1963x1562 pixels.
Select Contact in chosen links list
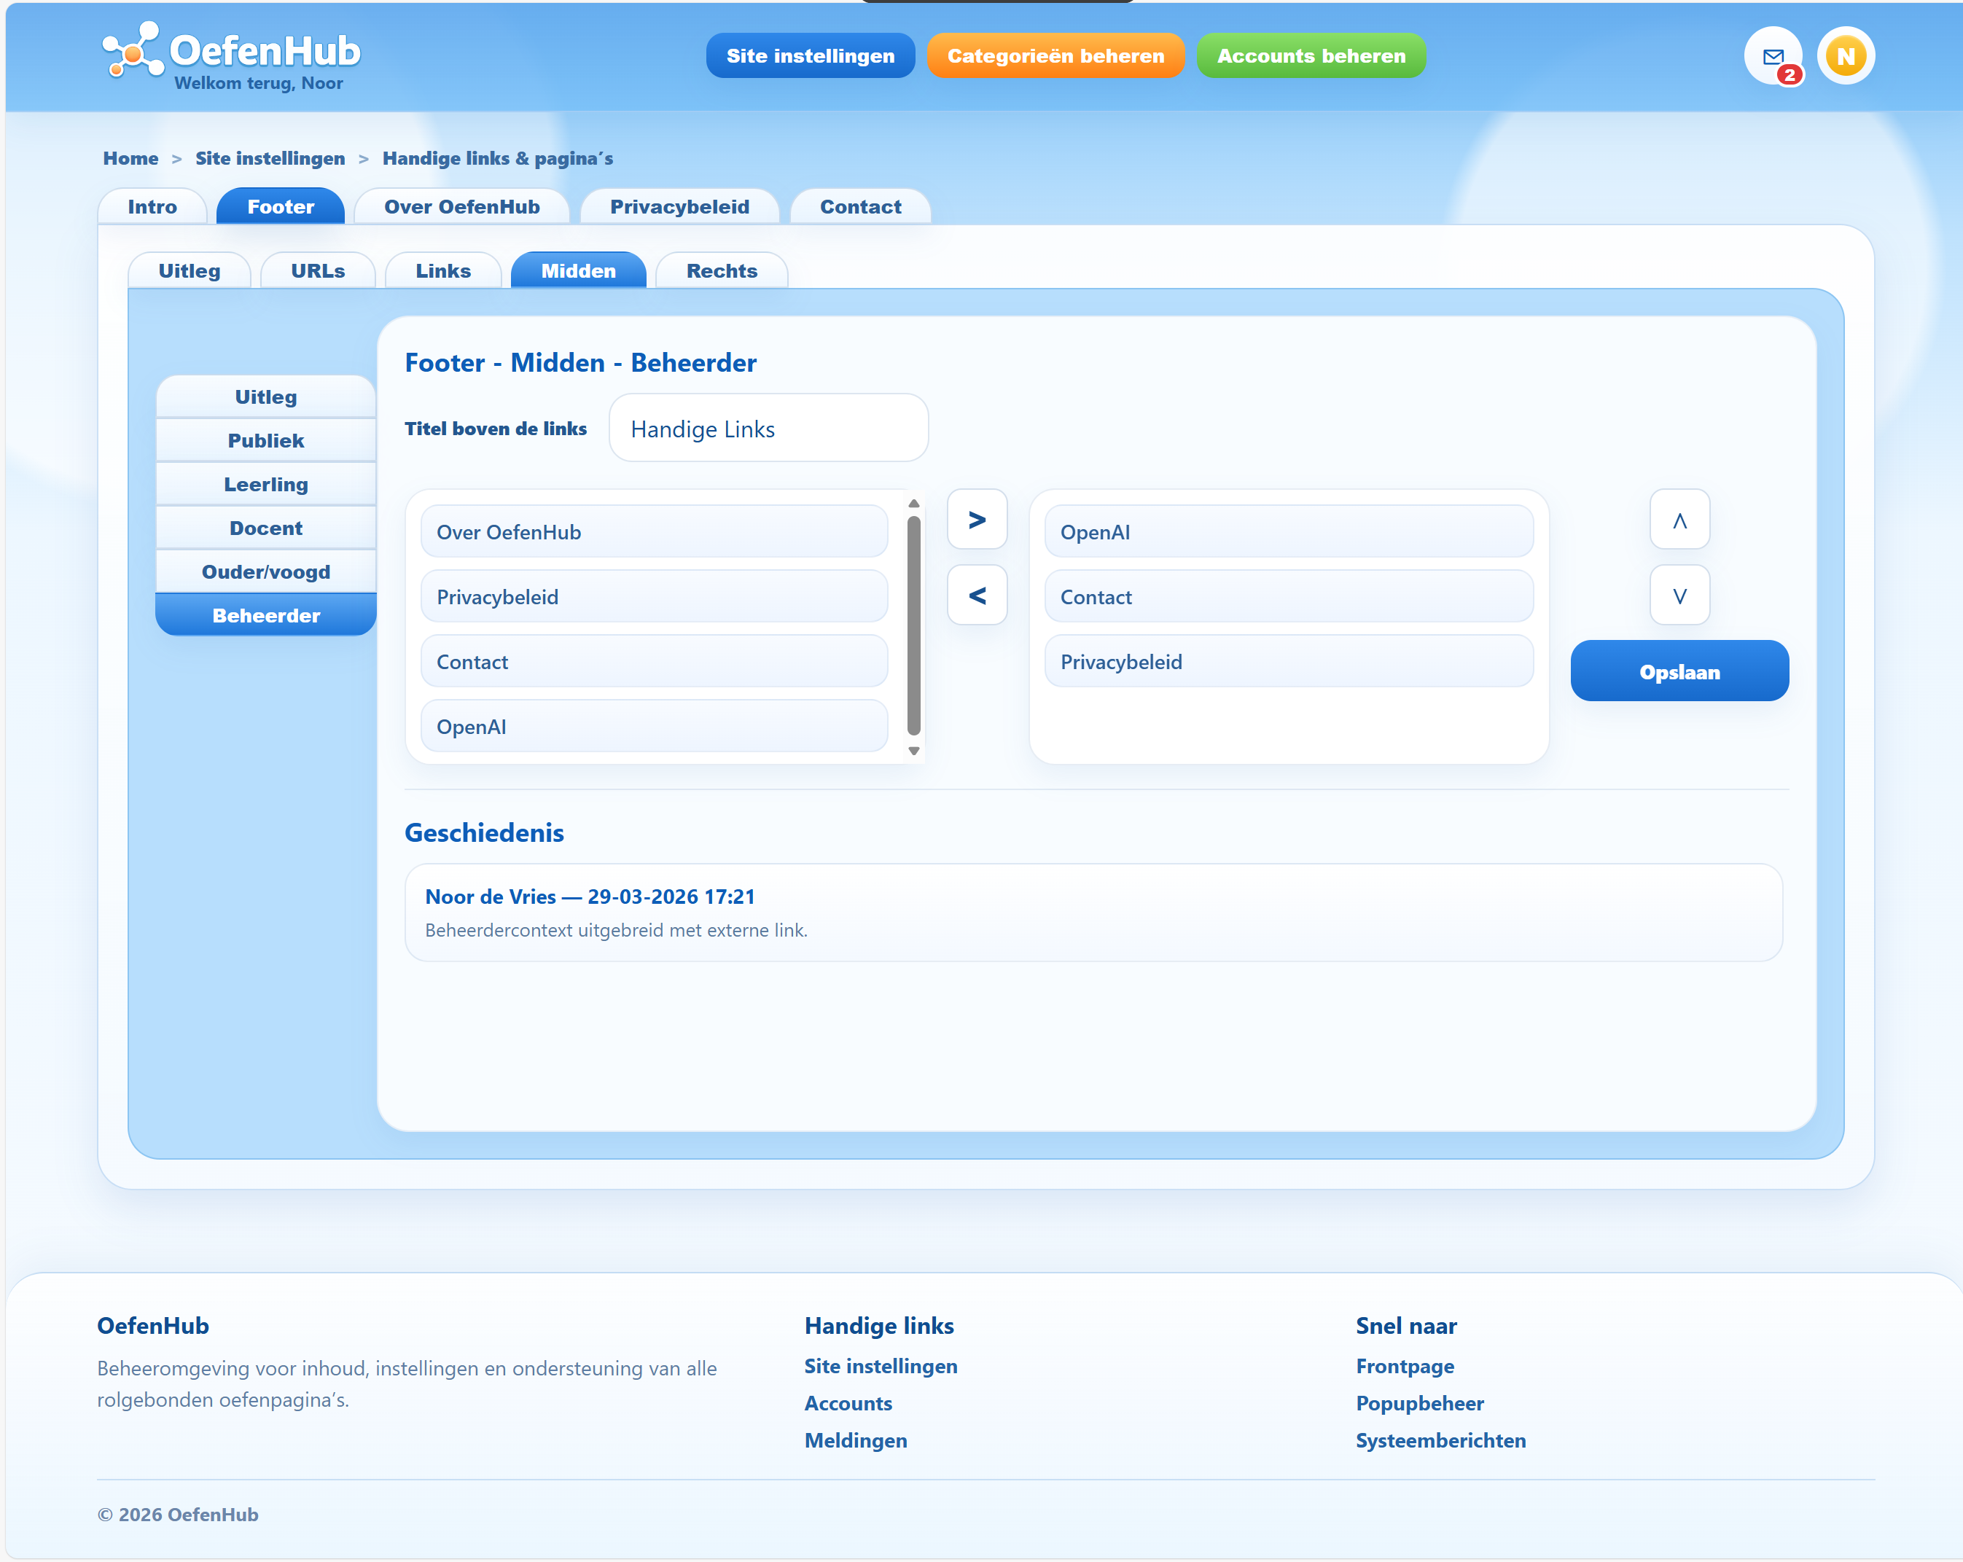1288,596
